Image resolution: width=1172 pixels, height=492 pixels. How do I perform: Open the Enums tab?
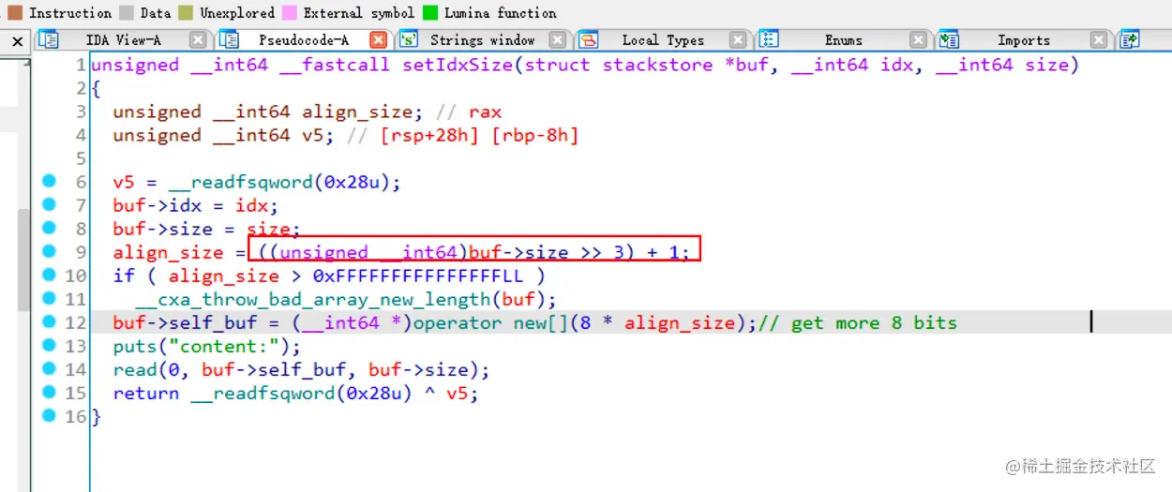(x=843, y=40)
